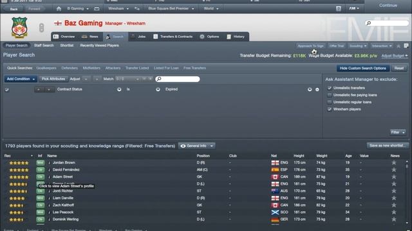
Task: Click info icon next to Jordan Brown
Action: click(x=49, y=163)
